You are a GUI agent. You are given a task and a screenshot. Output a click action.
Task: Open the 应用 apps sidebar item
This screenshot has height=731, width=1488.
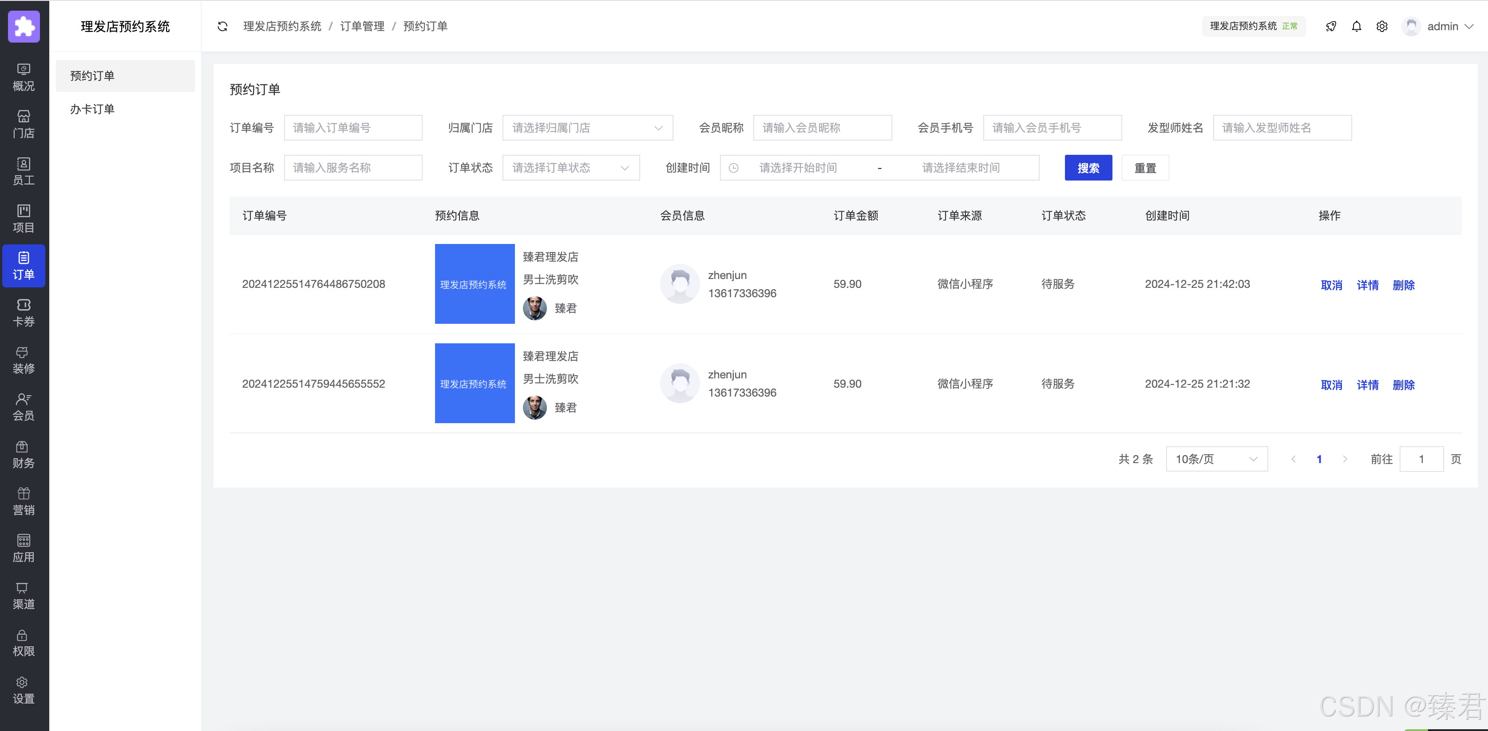(x=24, y=549)
